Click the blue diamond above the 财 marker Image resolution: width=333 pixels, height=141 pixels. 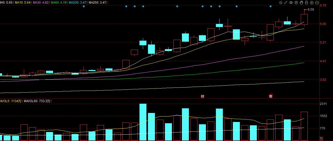pos(203,6)
